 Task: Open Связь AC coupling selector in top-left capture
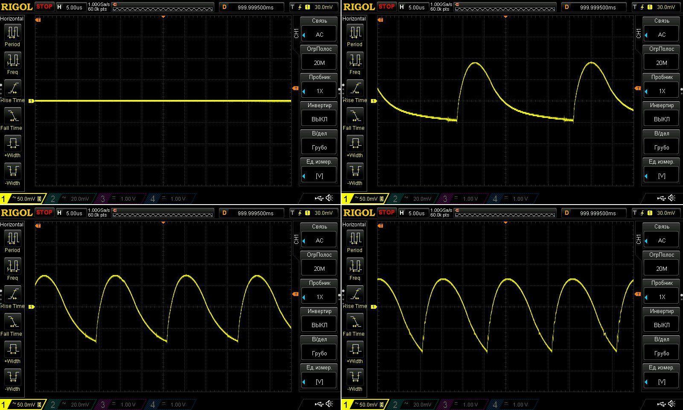click(319, 35)
